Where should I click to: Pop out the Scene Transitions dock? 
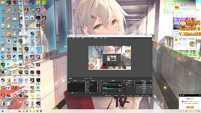[x=135, y=81]
